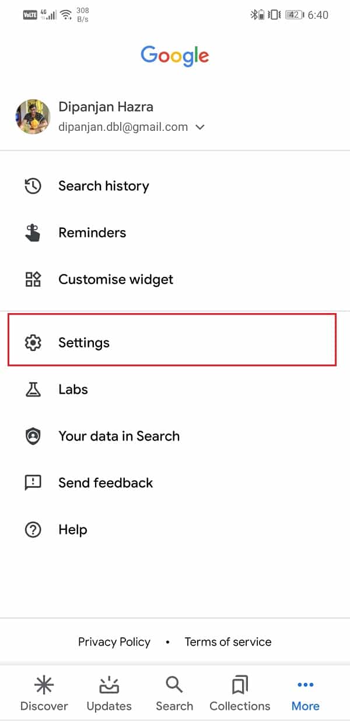Tap the Your data in Search shield icon
The width and height of the screenshot is (350, 722).
pyautogui.click(x=33, y=436)
